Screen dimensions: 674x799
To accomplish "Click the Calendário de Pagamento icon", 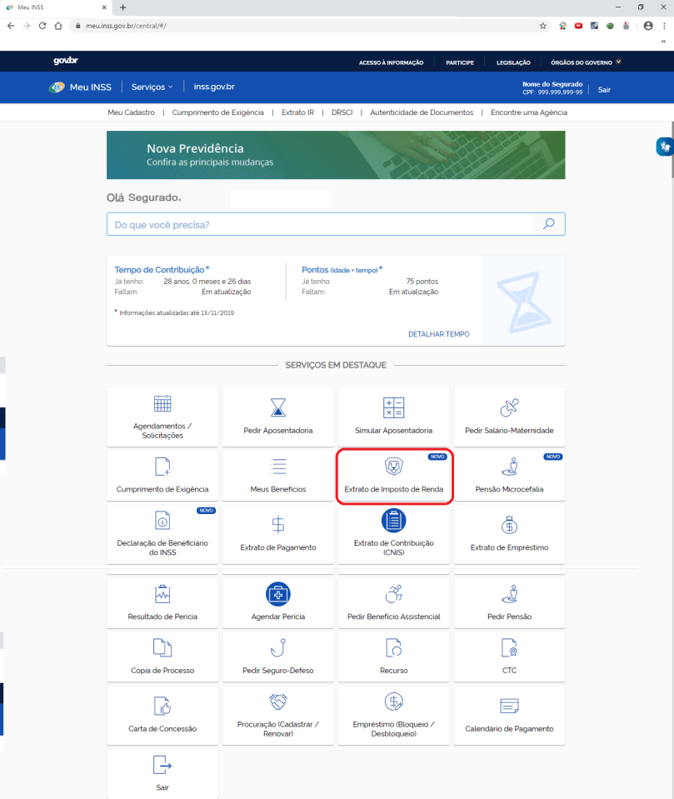I will [x=509, y=707].
